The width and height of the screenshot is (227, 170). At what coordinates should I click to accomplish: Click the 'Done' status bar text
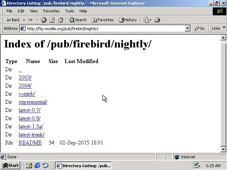[x=12, y=157]
